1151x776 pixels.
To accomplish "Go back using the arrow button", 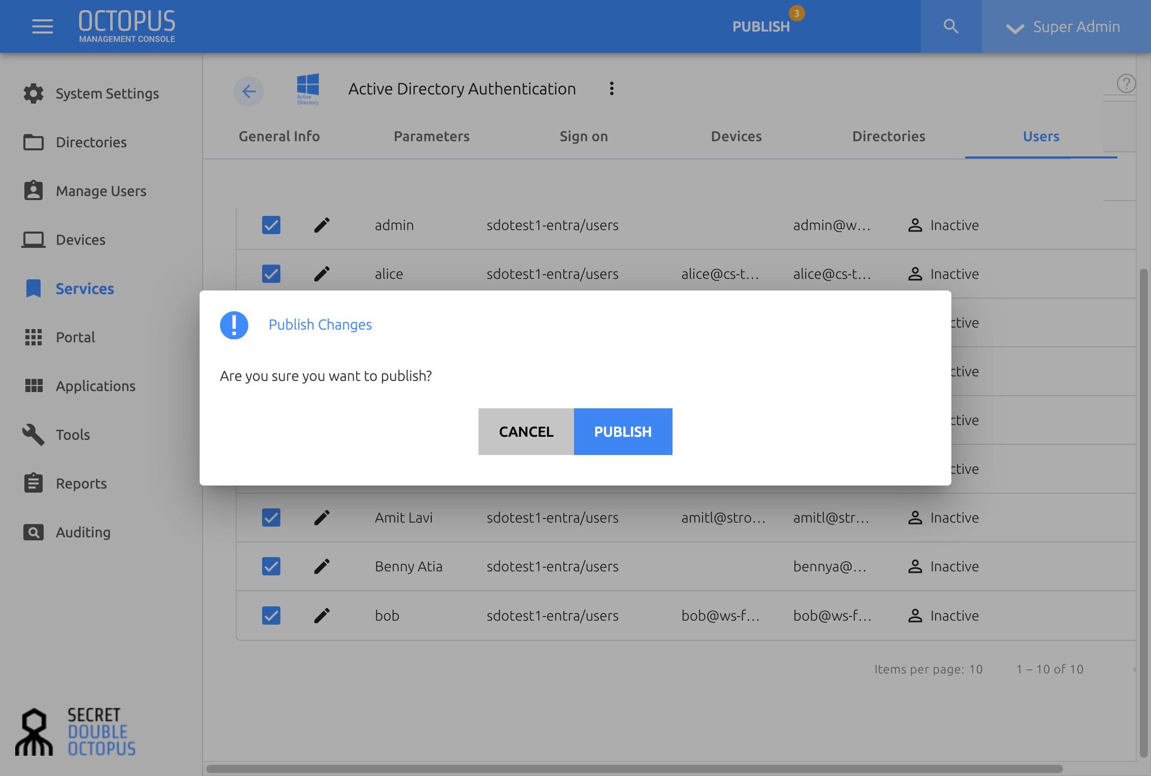I will point(249,91).
